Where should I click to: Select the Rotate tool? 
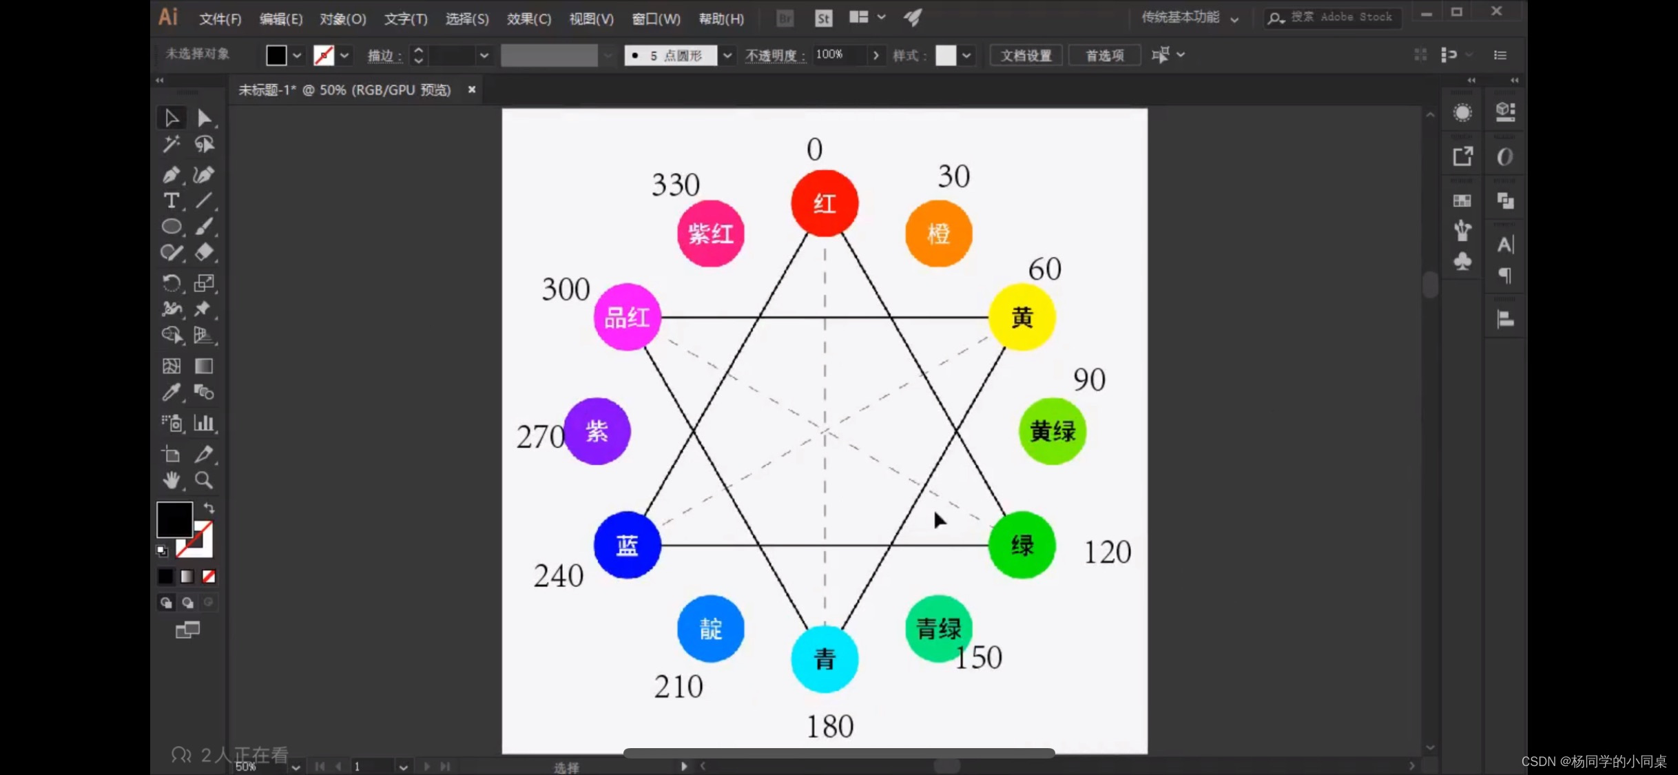tap(170, 282)
